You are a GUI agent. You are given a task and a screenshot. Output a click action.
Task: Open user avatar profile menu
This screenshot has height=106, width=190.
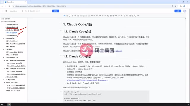pyautogui.click(x=185, y=11)
